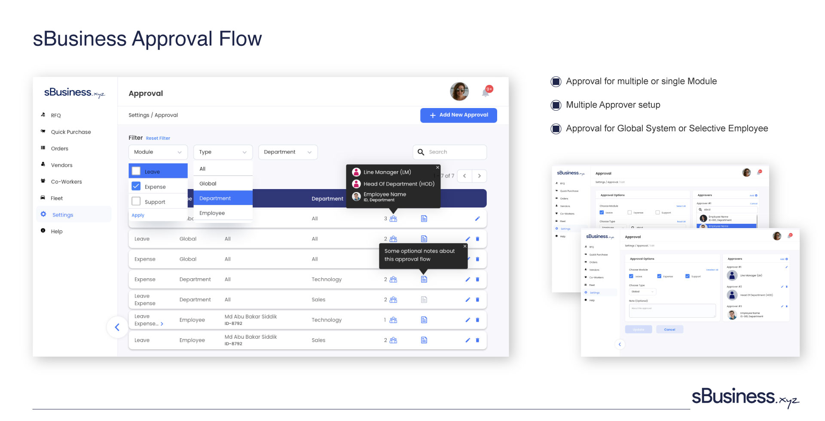Go to next page arrow
The height and width of the screenshot is (421, 825).
[x=480, y=176]
